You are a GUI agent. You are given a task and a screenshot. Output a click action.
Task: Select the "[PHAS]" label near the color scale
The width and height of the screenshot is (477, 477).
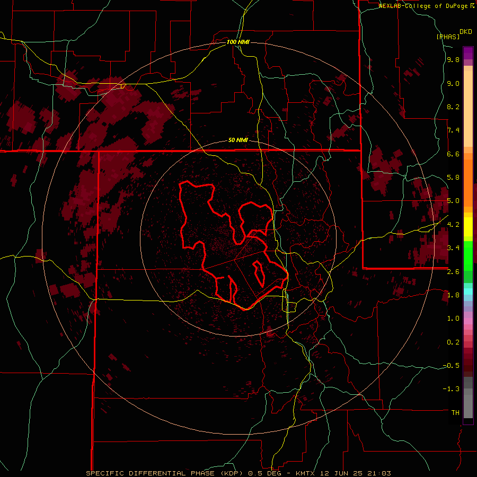click(x=448, y=37)
